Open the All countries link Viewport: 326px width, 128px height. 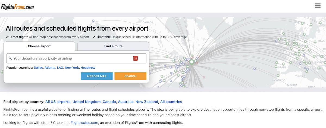point(171,102)
